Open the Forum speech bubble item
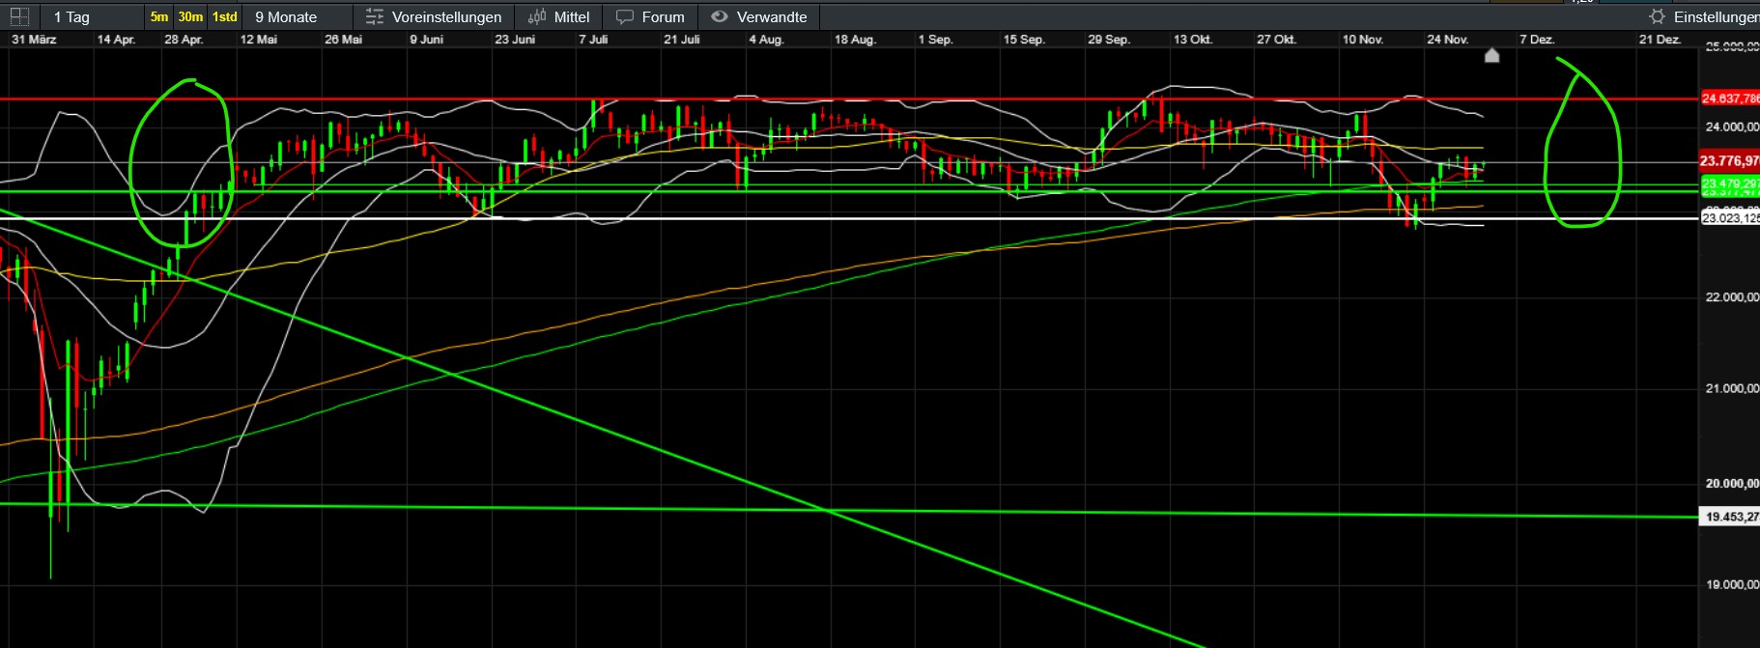1760x648 pixels. [x=650, y=16]
